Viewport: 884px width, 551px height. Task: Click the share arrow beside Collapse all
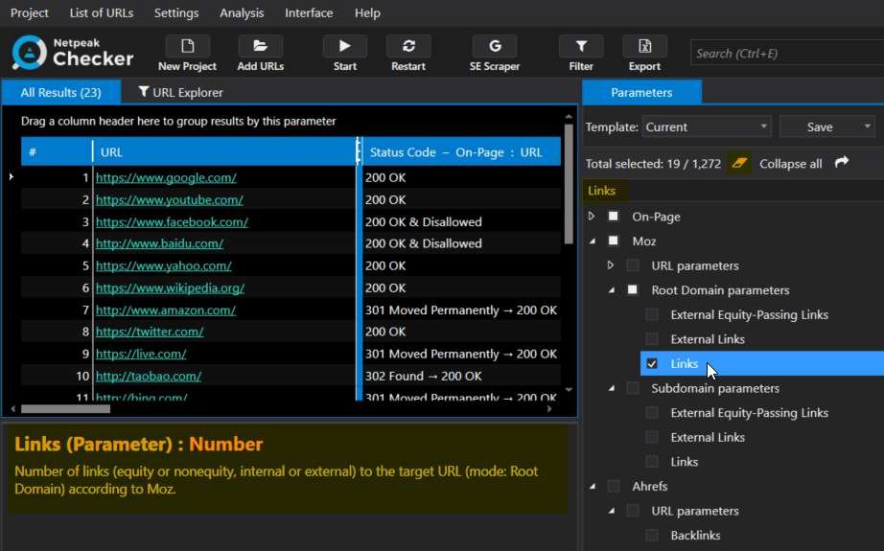pos(842,163)
